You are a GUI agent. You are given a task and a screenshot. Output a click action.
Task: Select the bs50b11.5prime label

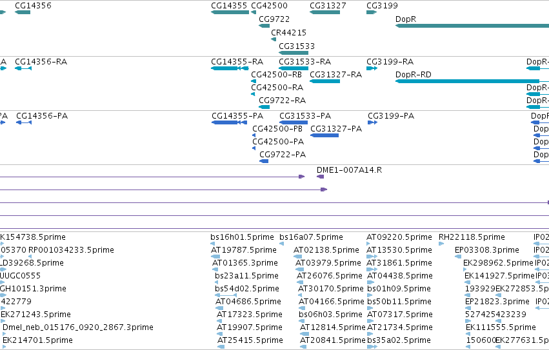click(399, 302)
